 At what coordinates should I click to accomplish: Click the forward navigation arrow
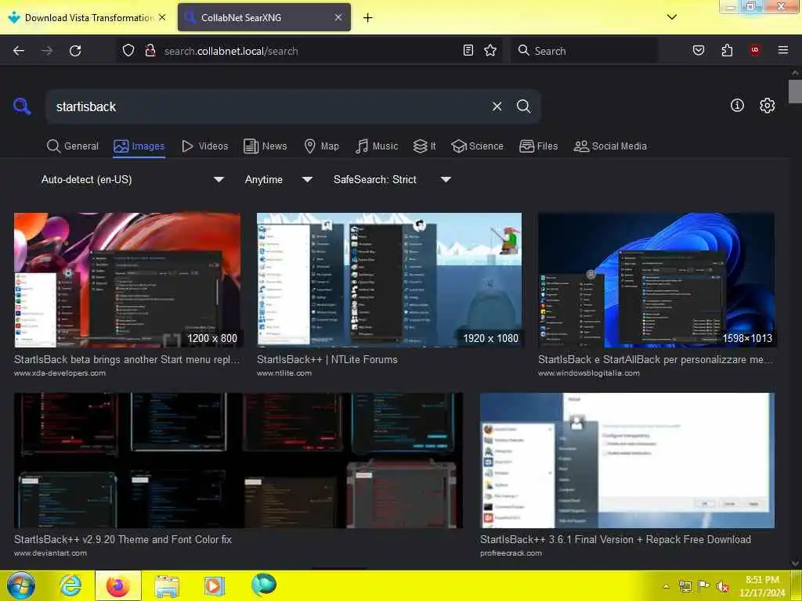pyautogui.click(x=47, y=51)
